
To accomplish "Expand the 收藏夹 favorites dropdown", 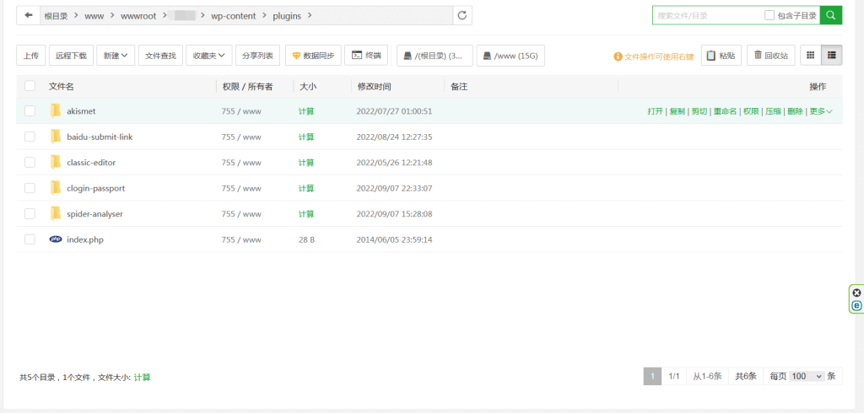I will [209, 55].
